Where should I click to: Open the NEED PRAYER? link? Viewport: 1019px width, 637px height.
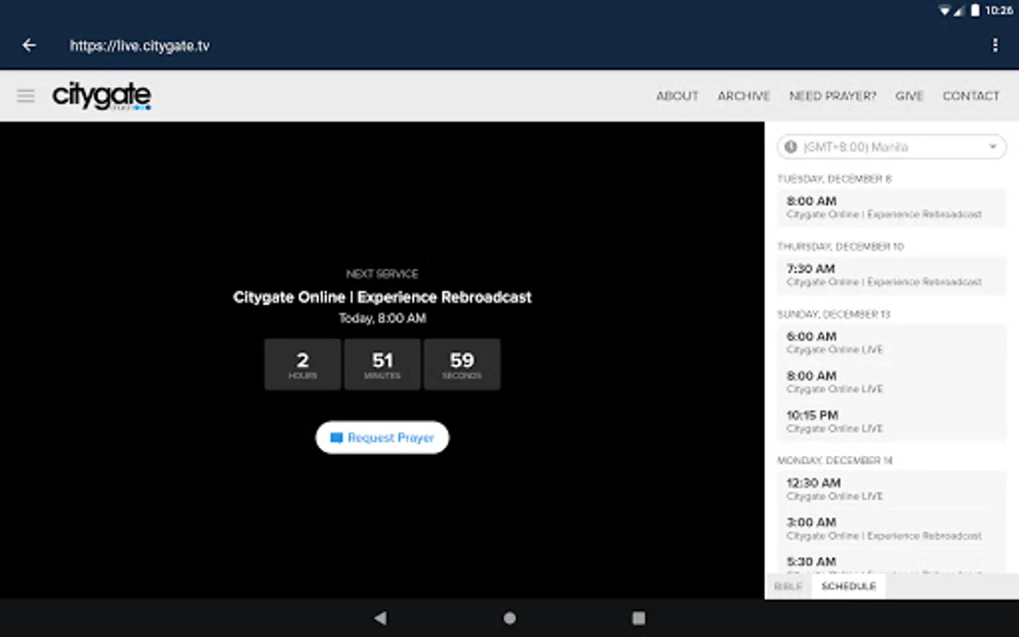(833, 96)
